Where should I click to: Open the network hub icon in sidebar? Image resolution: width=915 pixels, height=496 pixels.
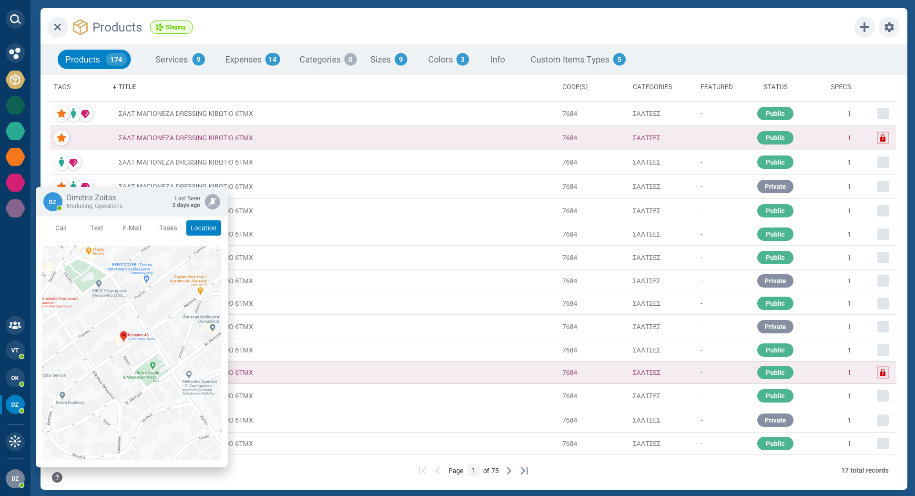click(15, 441)
